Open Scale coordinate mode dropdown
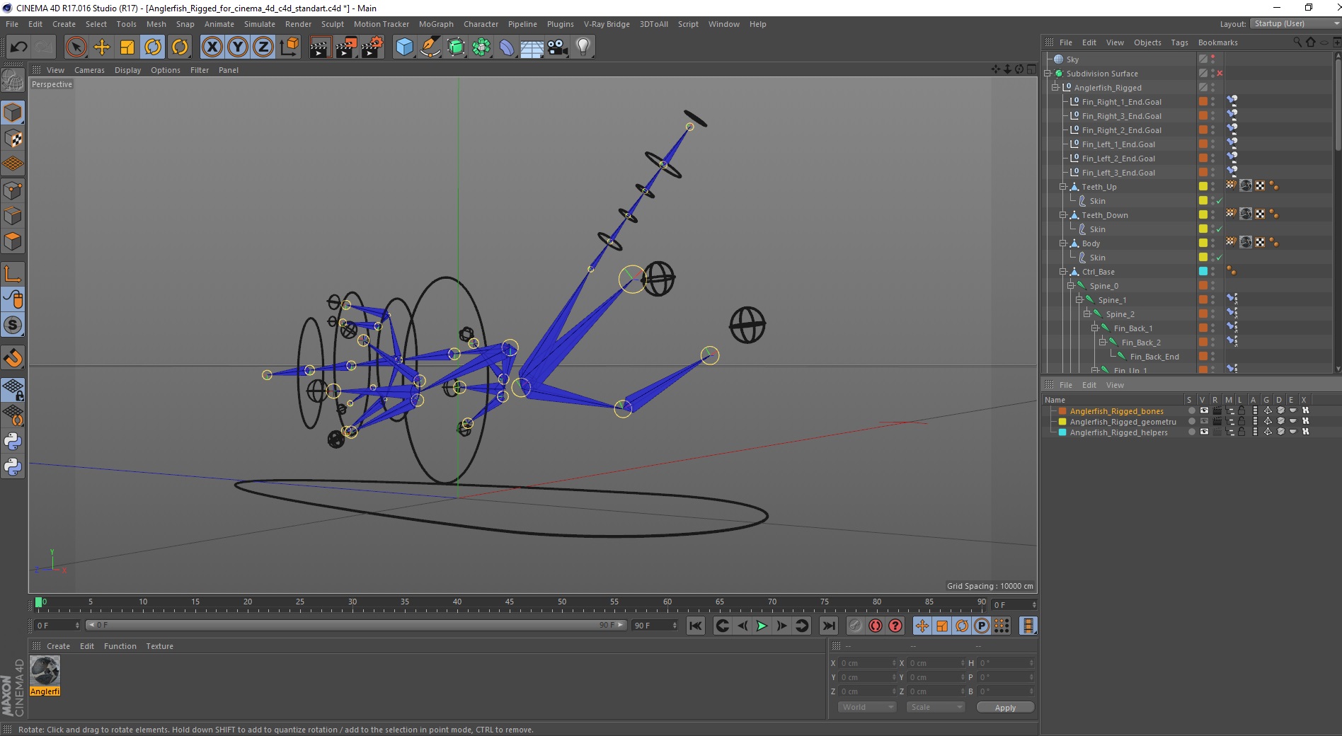 click(x=936, y=707)
